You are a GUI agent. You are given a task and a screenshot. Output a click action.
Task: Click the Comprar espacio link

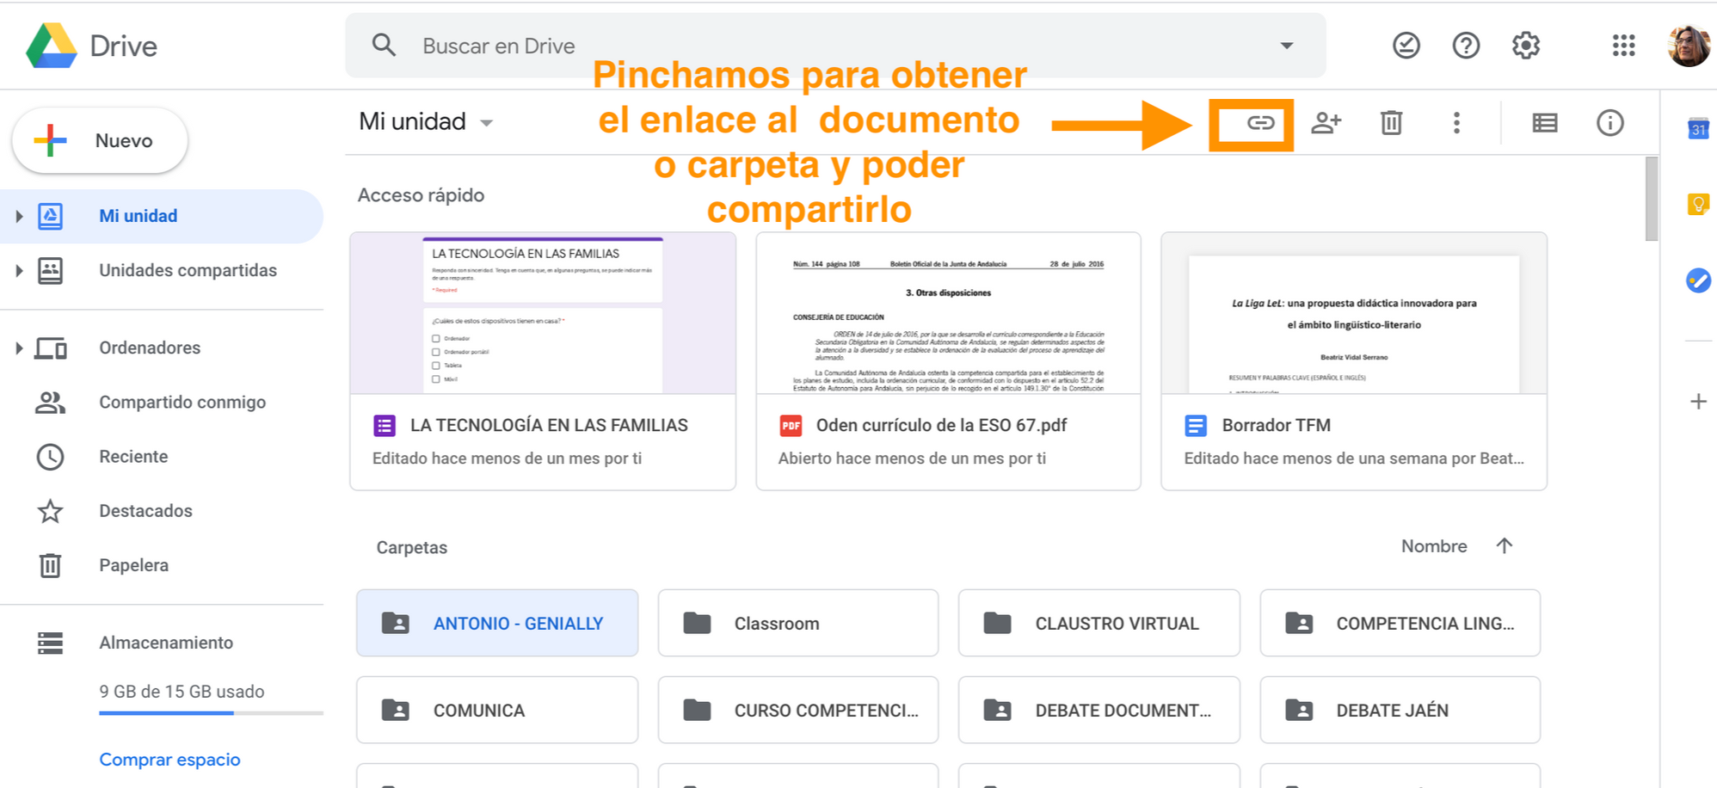tap(169, 760)
